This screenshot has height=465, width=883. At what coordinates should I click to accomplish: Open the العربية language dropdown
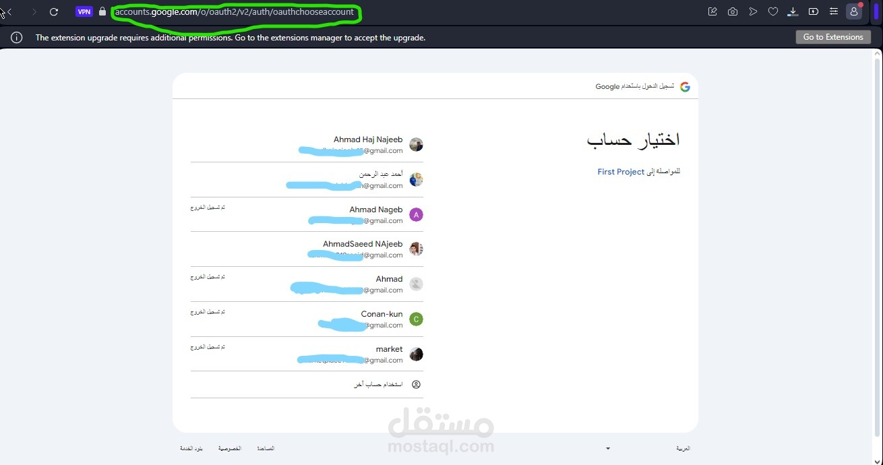646,448
